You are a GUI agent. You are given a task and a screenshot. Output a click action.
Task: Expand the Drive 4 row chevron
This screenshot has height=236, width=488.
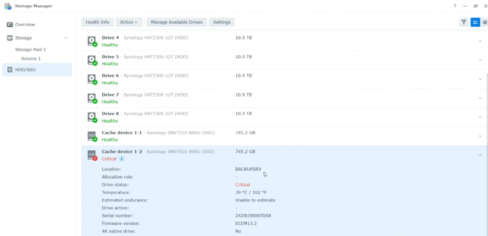pyautogui.click(x=480, y=41)
